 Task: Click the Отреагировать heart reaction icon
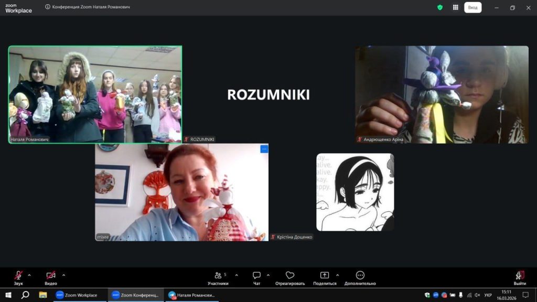pos(290,276)
